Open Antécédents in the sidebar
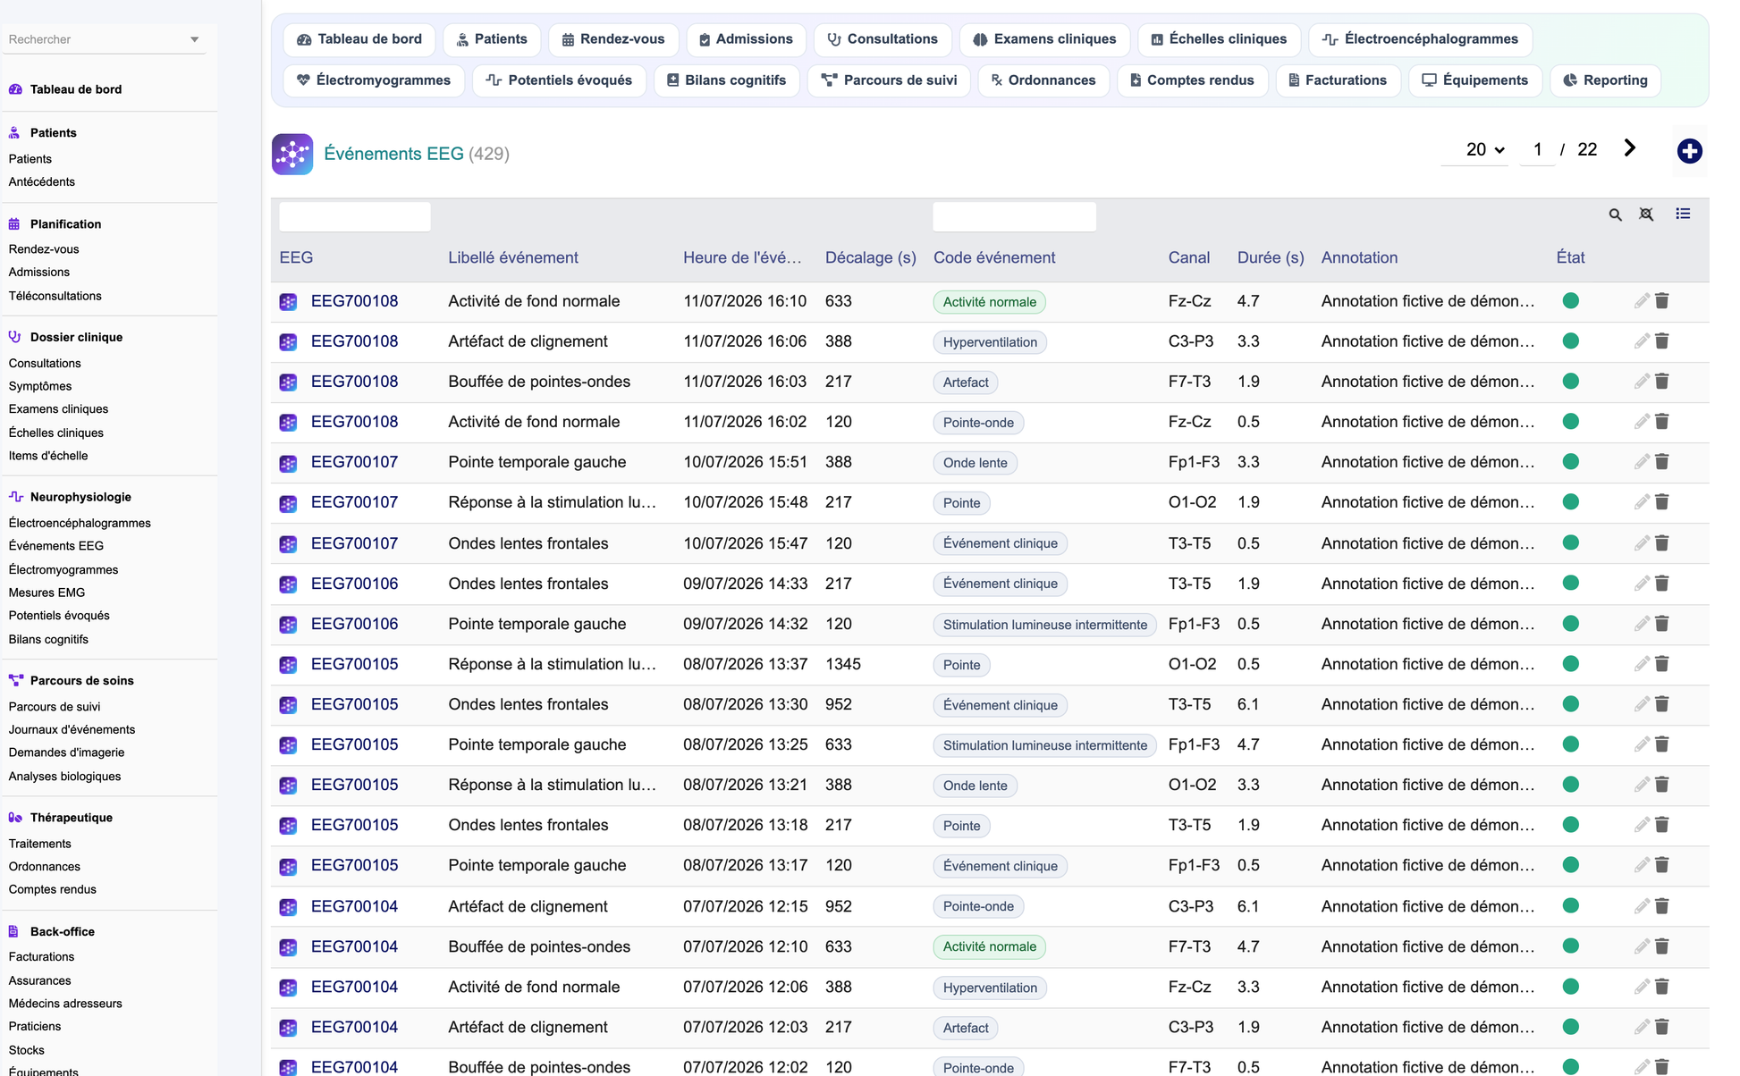 (x=41, y=181)
